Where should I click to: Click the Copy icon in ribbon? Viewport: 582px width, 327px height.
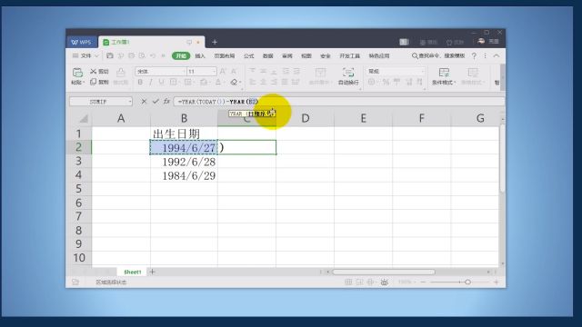(93, 82)
